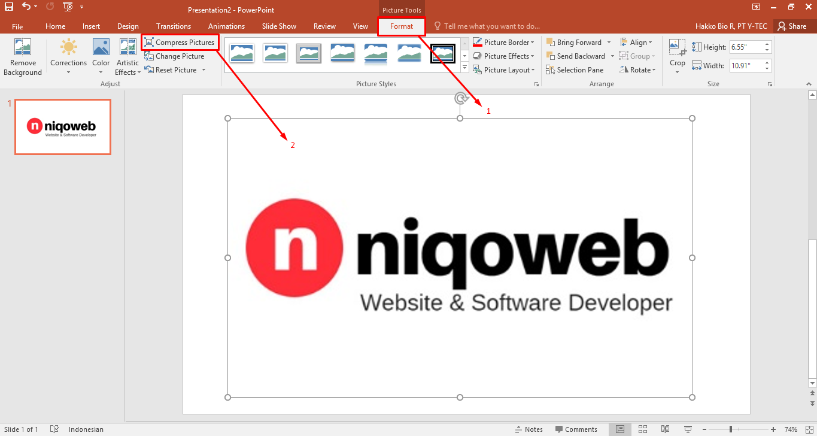Apply the third gray-framed picture style
817x436 pixels.
(x=309, y=53)
